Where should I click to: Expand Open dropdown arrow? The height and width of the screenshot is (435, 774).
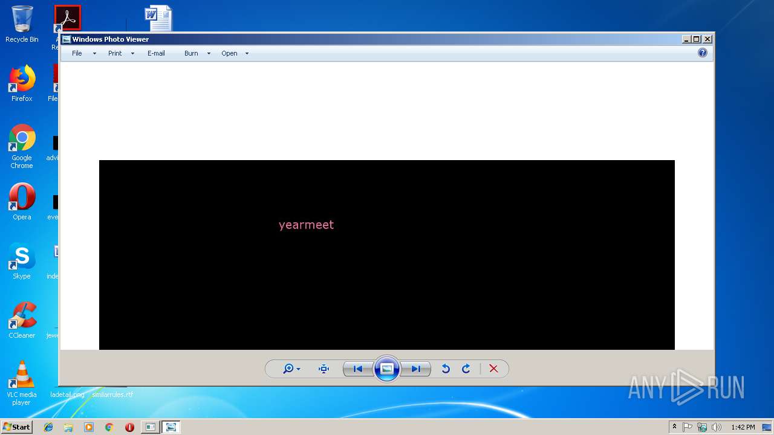tap(247, 53)
